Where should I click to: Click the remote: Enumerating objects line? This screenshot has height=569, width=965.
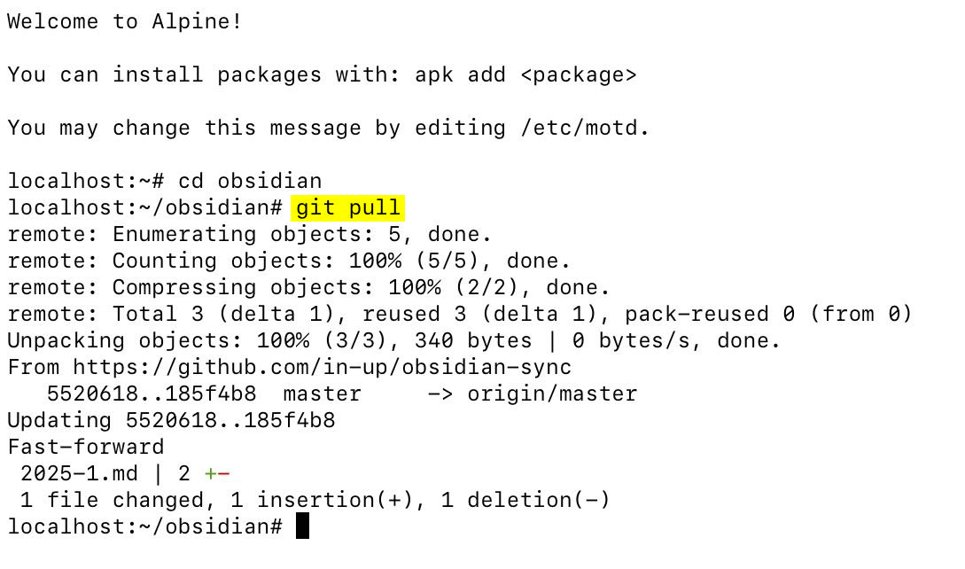click(249, 234)
